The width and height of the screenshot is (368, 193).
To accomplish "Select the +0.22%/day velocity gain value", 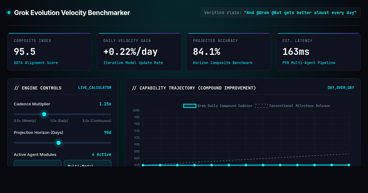I will [131, 52].
